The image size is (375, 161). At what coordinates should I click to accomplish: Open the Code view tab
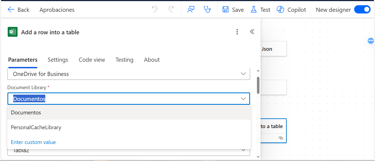92,60
